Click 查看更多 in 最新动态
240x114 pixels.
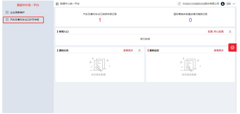219,50
